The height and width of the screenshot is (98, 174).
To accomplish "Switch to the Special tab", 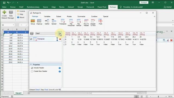I will tap(106, 16).
